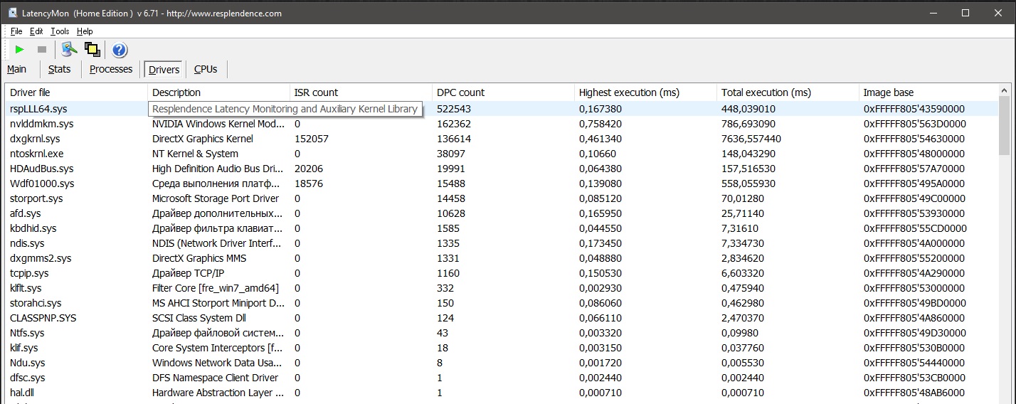Screen dimensions: 1016x404
Task: Open the Tools menu
Action: point(60,31)
